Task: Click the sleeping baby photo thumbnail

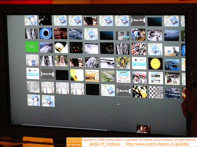Action: point(61,47)
